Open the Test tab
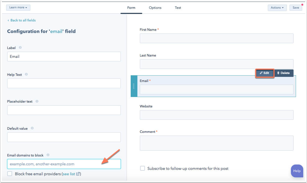 click(x=178, y=8)
